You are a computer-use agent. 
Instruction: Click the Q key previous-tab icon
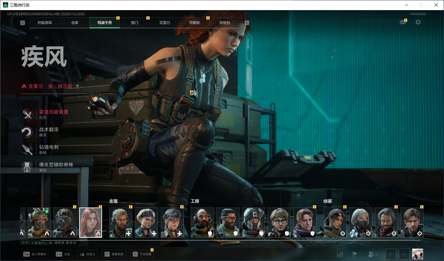click(x=22, y=23)
